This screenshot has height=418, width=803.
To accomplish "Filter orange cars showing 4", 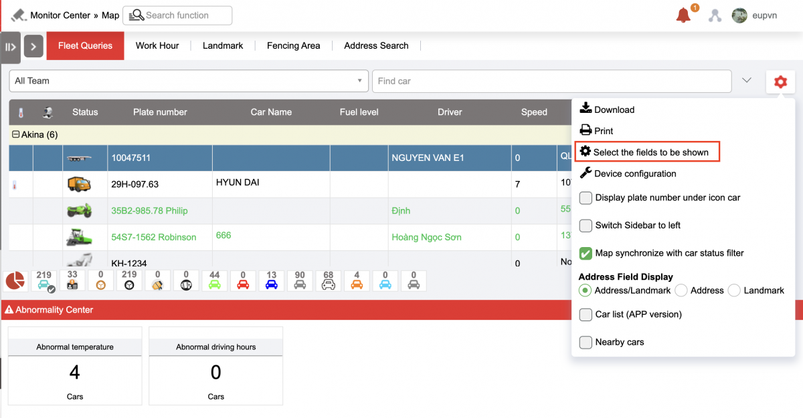I will tap(357, 280).
